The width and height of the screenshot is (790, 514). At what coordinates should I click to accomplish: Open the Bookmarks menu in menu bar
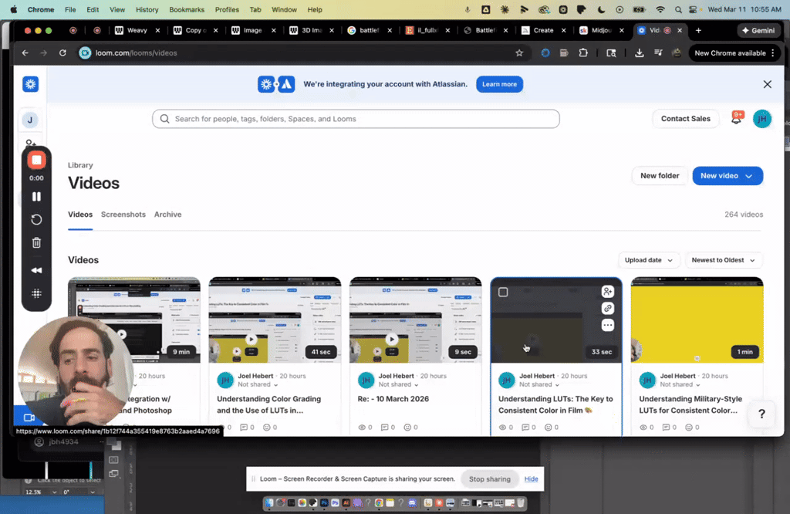pyautogui.click(x=187, y=9)
